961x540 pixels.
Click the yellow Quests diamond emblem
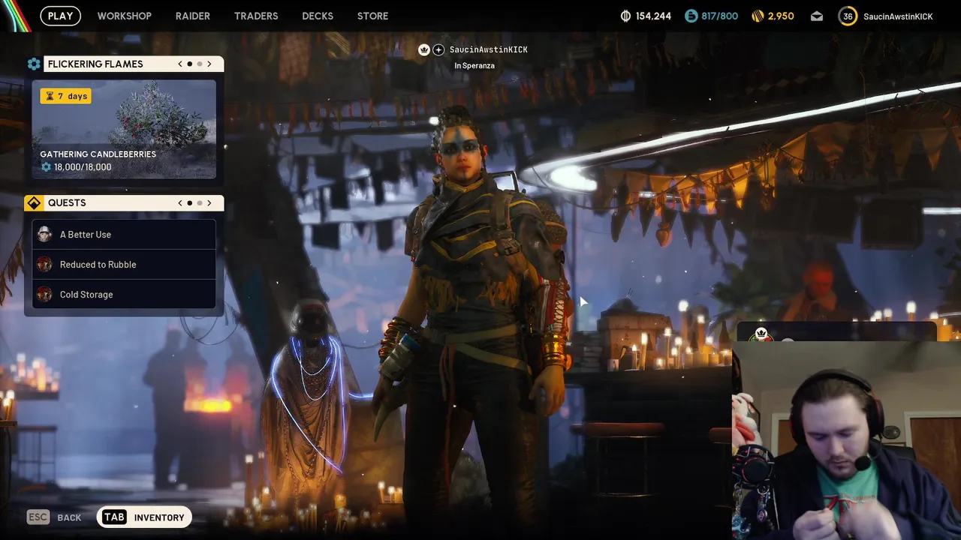[34, 202]
